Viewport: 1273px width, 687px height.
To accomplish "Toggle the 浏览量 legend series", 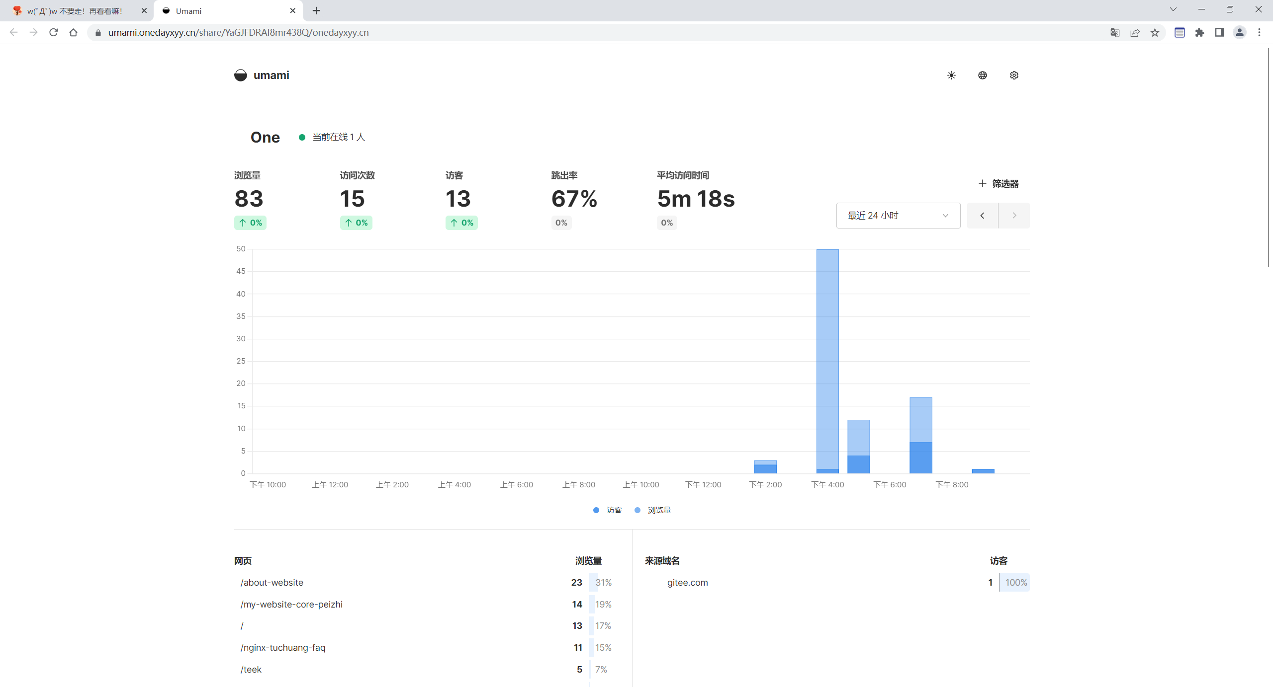I will coord(652,510).
